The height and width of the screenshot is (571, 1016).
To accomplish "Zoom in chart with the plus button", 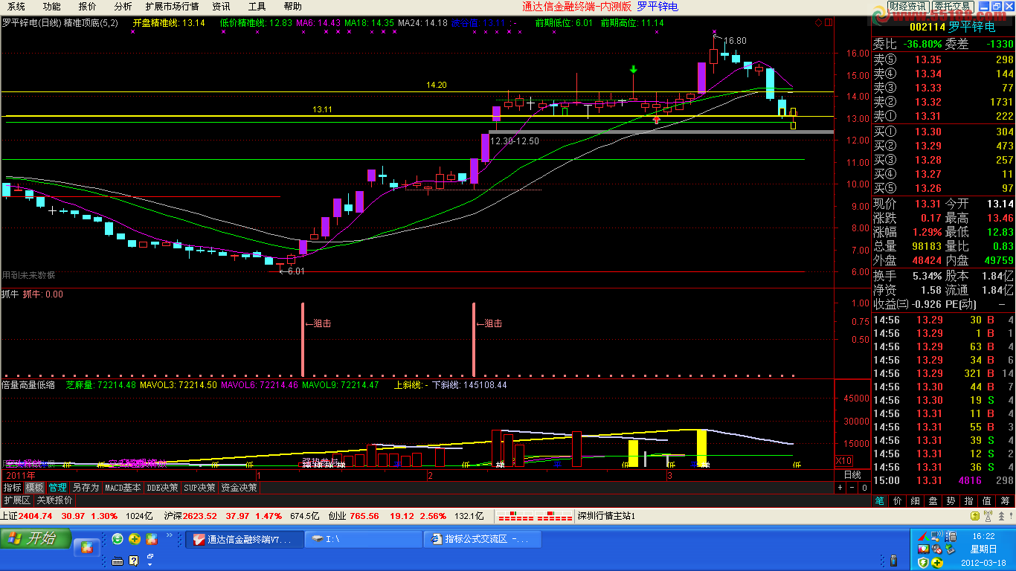I will 840,488.
